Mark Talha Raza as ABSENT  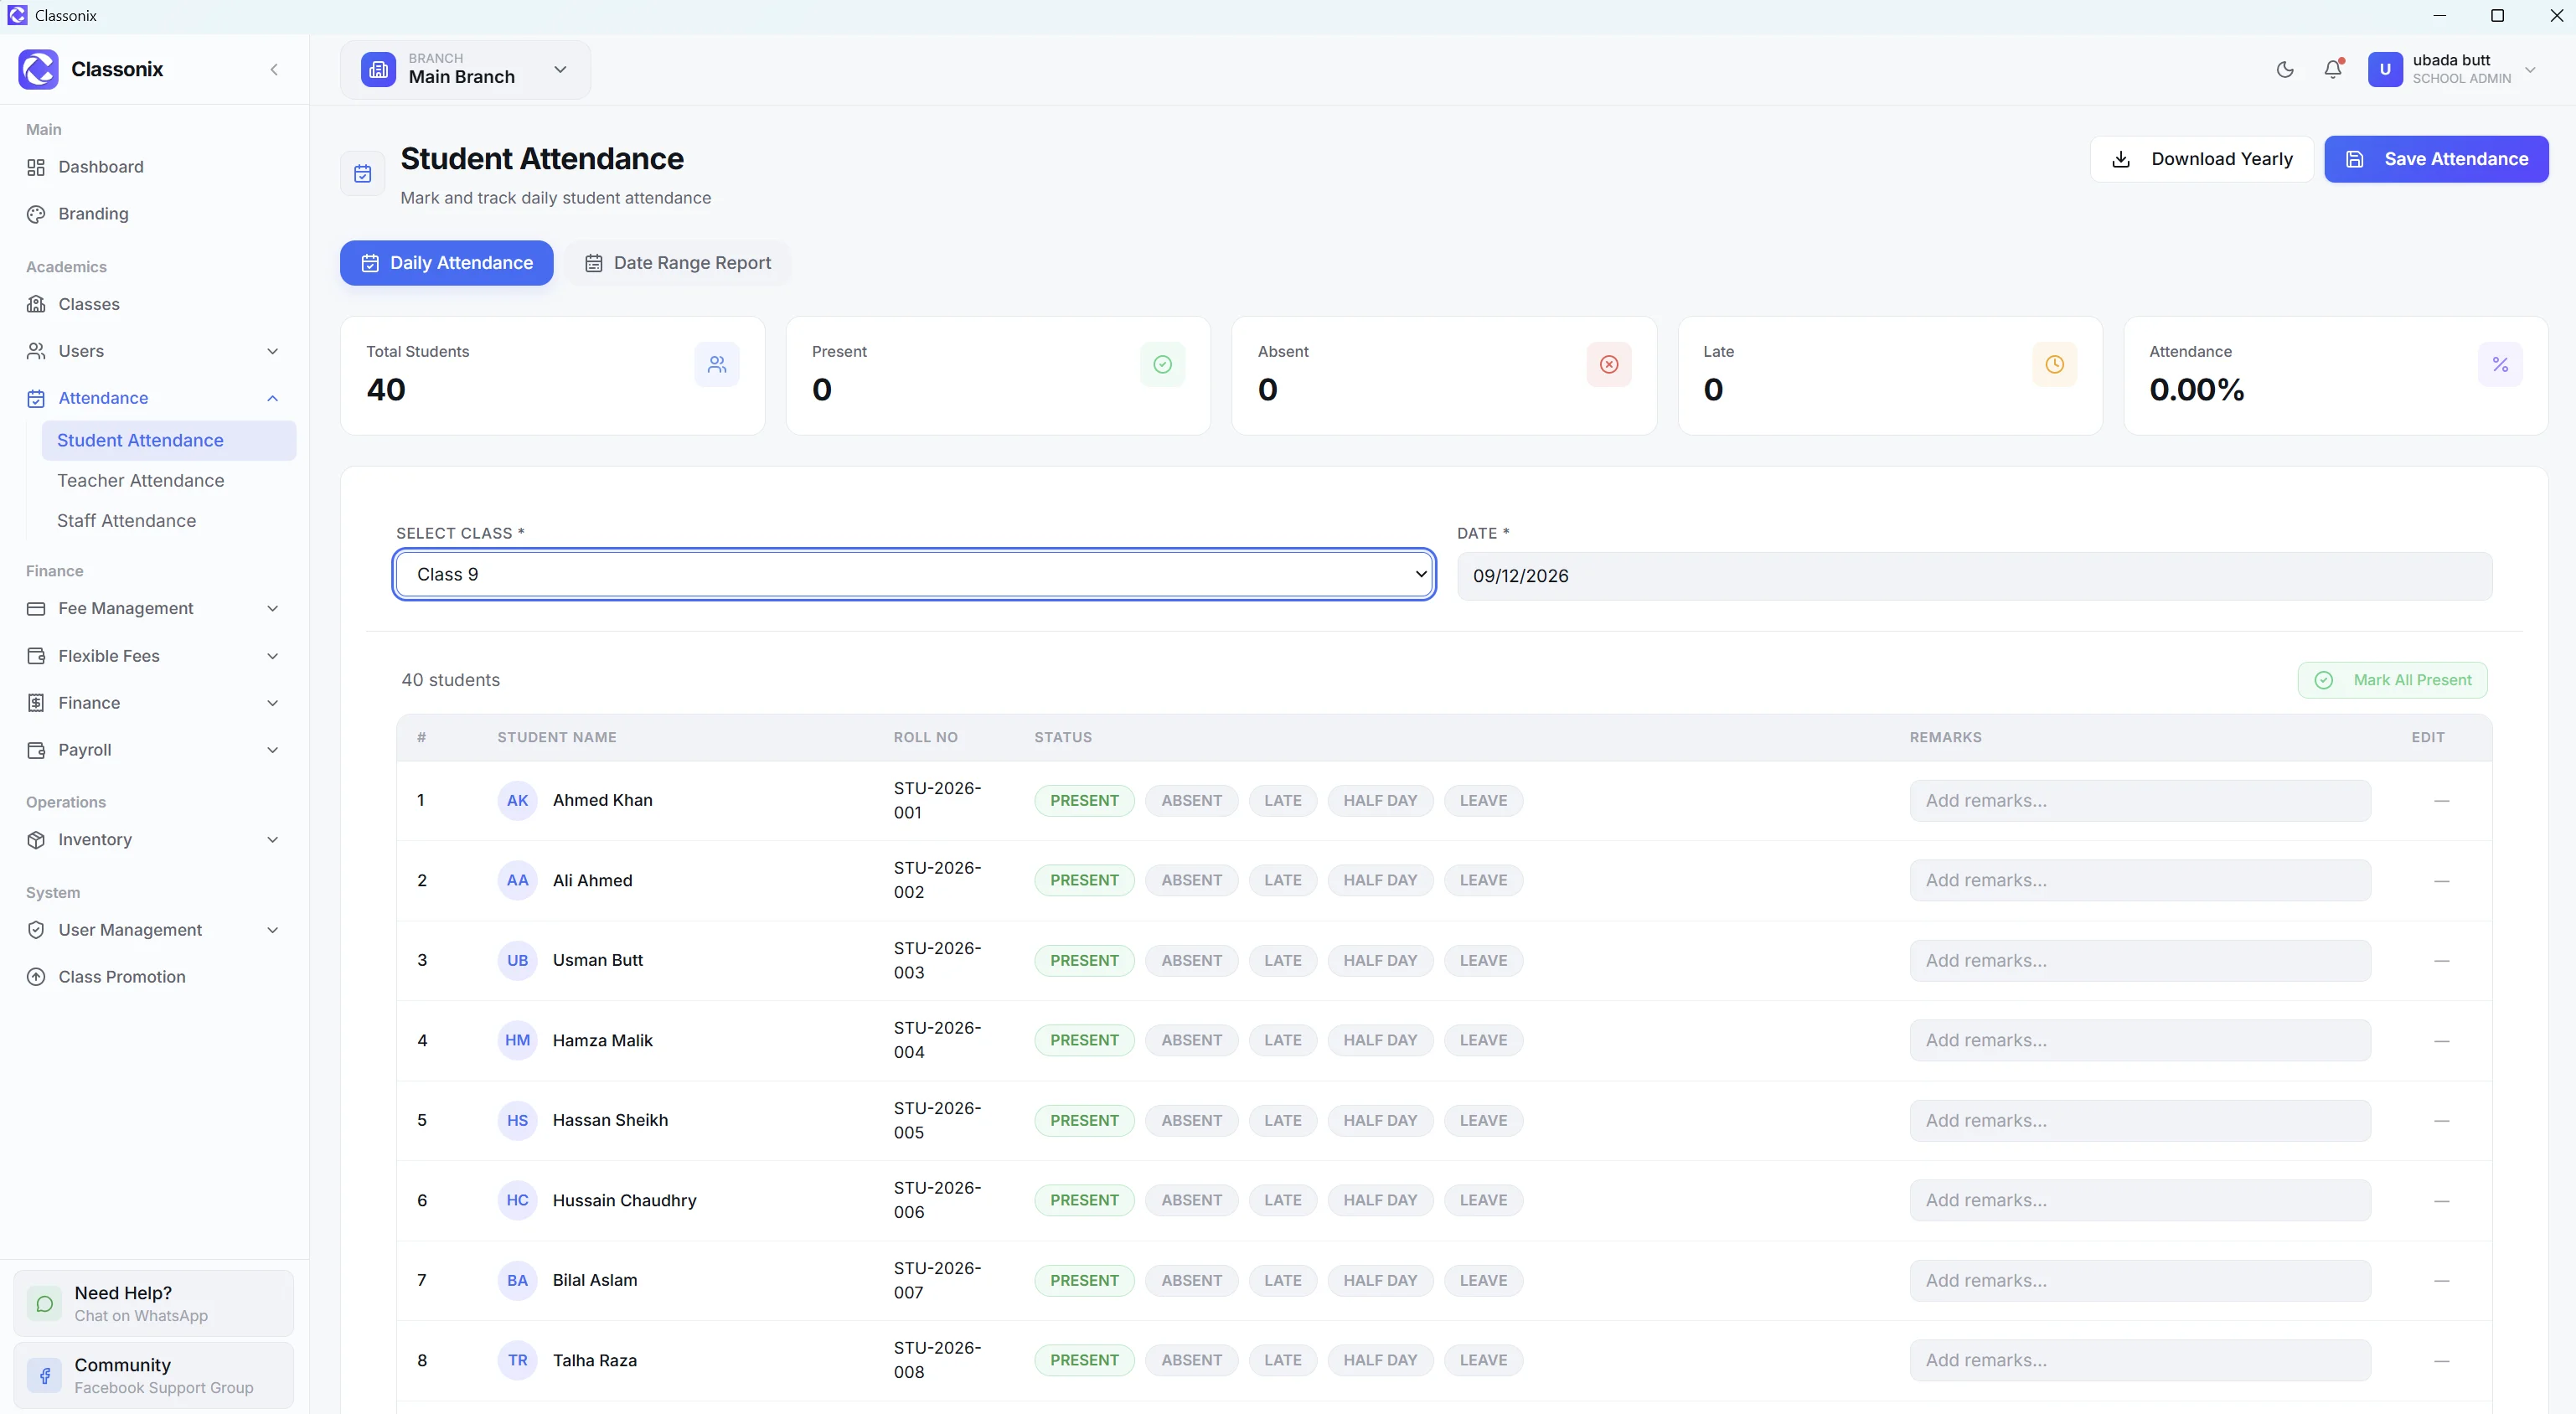[1191, 1360]
